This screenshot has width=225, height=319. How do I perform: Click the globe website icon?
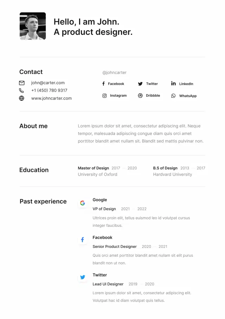point(21,98)
